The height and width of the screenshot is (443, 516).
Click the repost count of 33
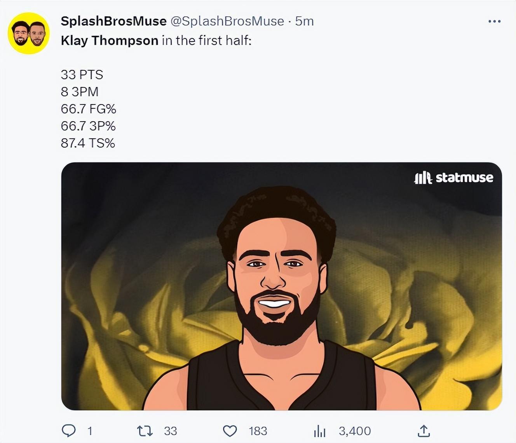[x=170, y=431]
